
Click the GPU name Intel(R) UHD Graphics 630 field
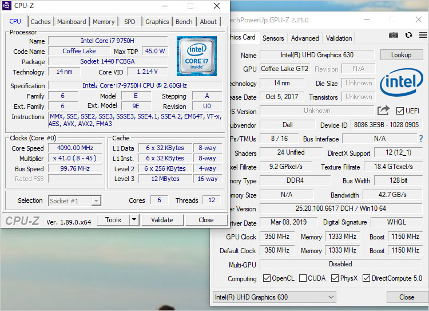point(317,55)
